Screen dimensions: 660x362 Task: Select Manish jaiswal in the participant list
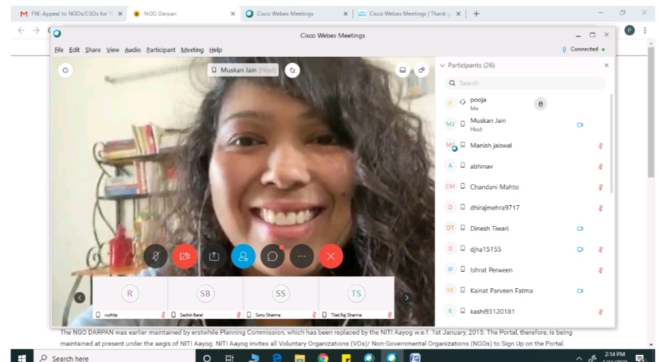pyautogui.click(x=525, y=146)
